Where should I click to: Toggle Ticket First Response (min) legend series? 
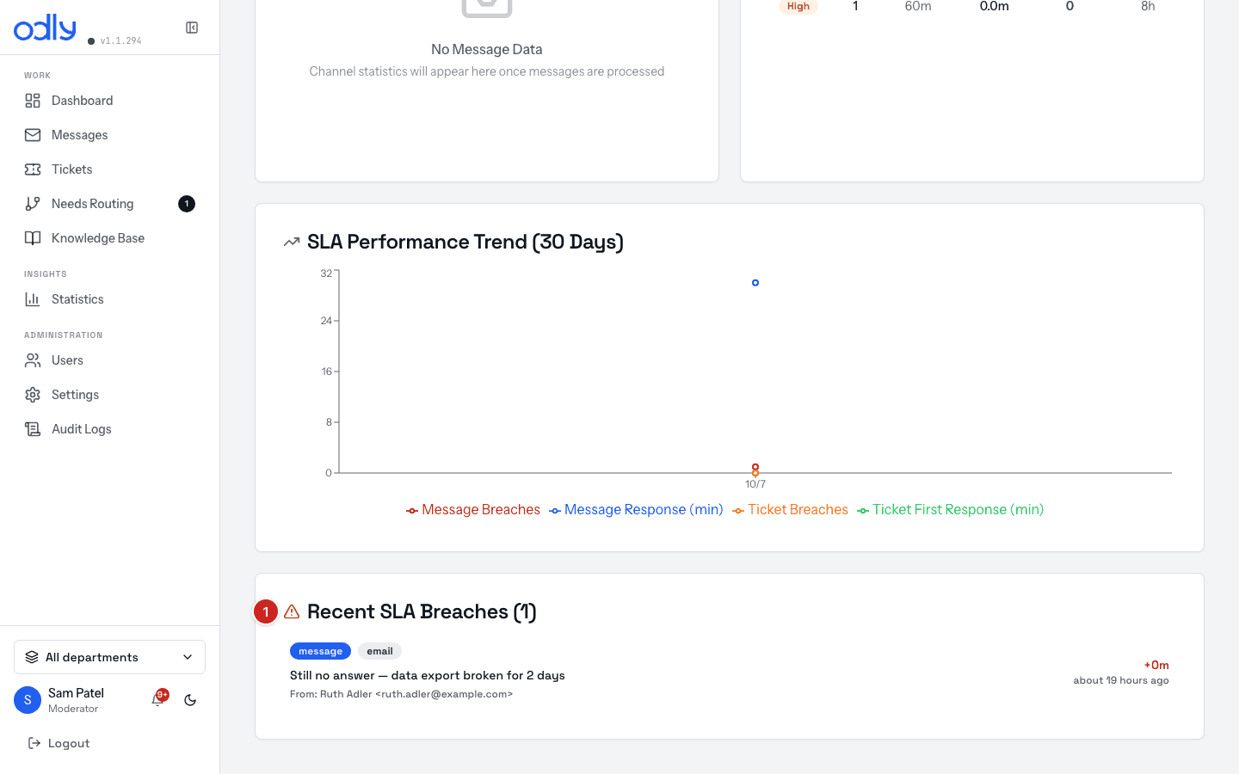[950, 510]
